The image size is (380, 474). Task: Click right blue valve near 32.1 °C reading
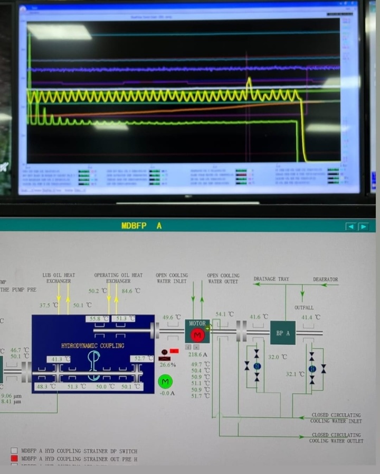coord(312,368)
